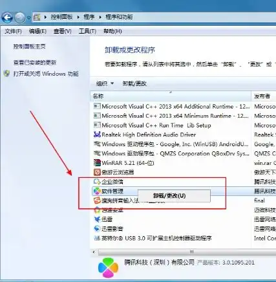The image size is (276, 282).
Task: Open 打开或关闭 Windows 功能 link
Action: pos(46,74)
